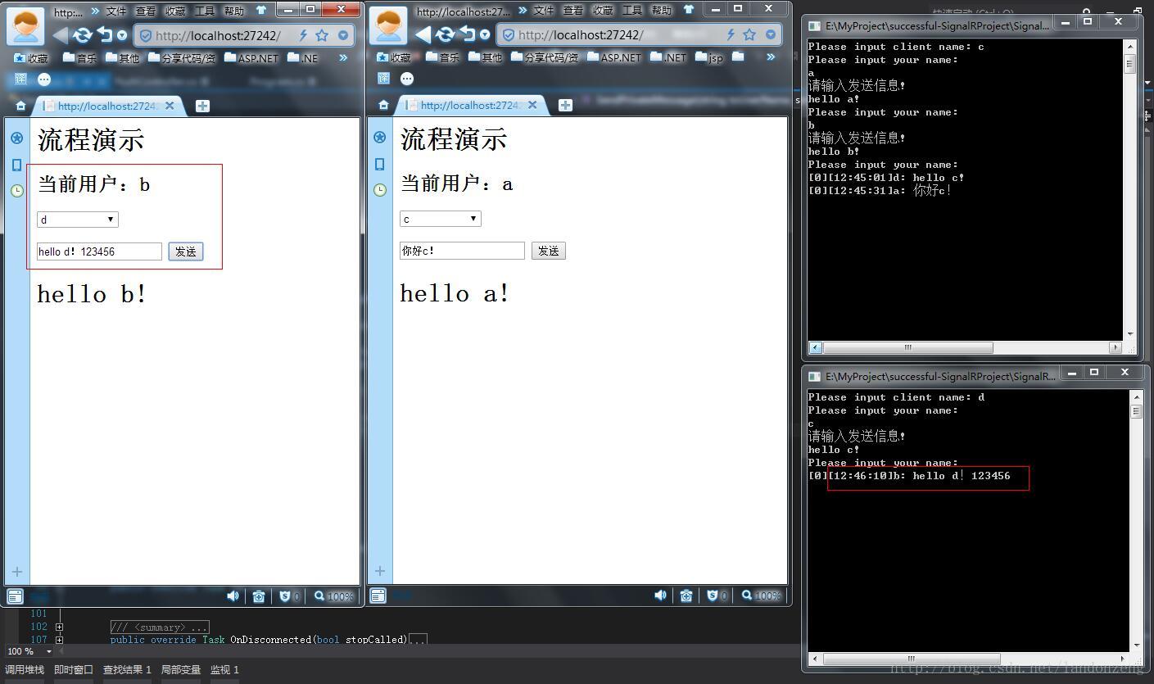Open the 工具 menu in the left browser
1154x684 pixels.
[x=204, y=11]
